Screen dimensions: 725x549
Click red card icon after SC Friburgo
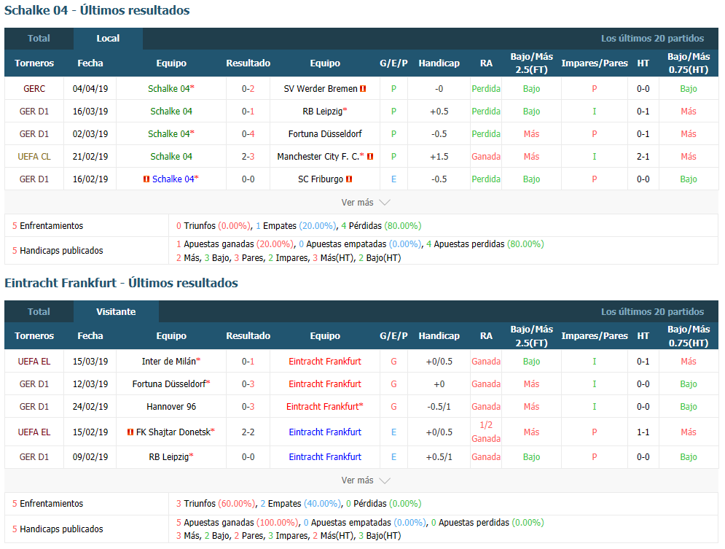pyautogui.click(x=349, y=179)
